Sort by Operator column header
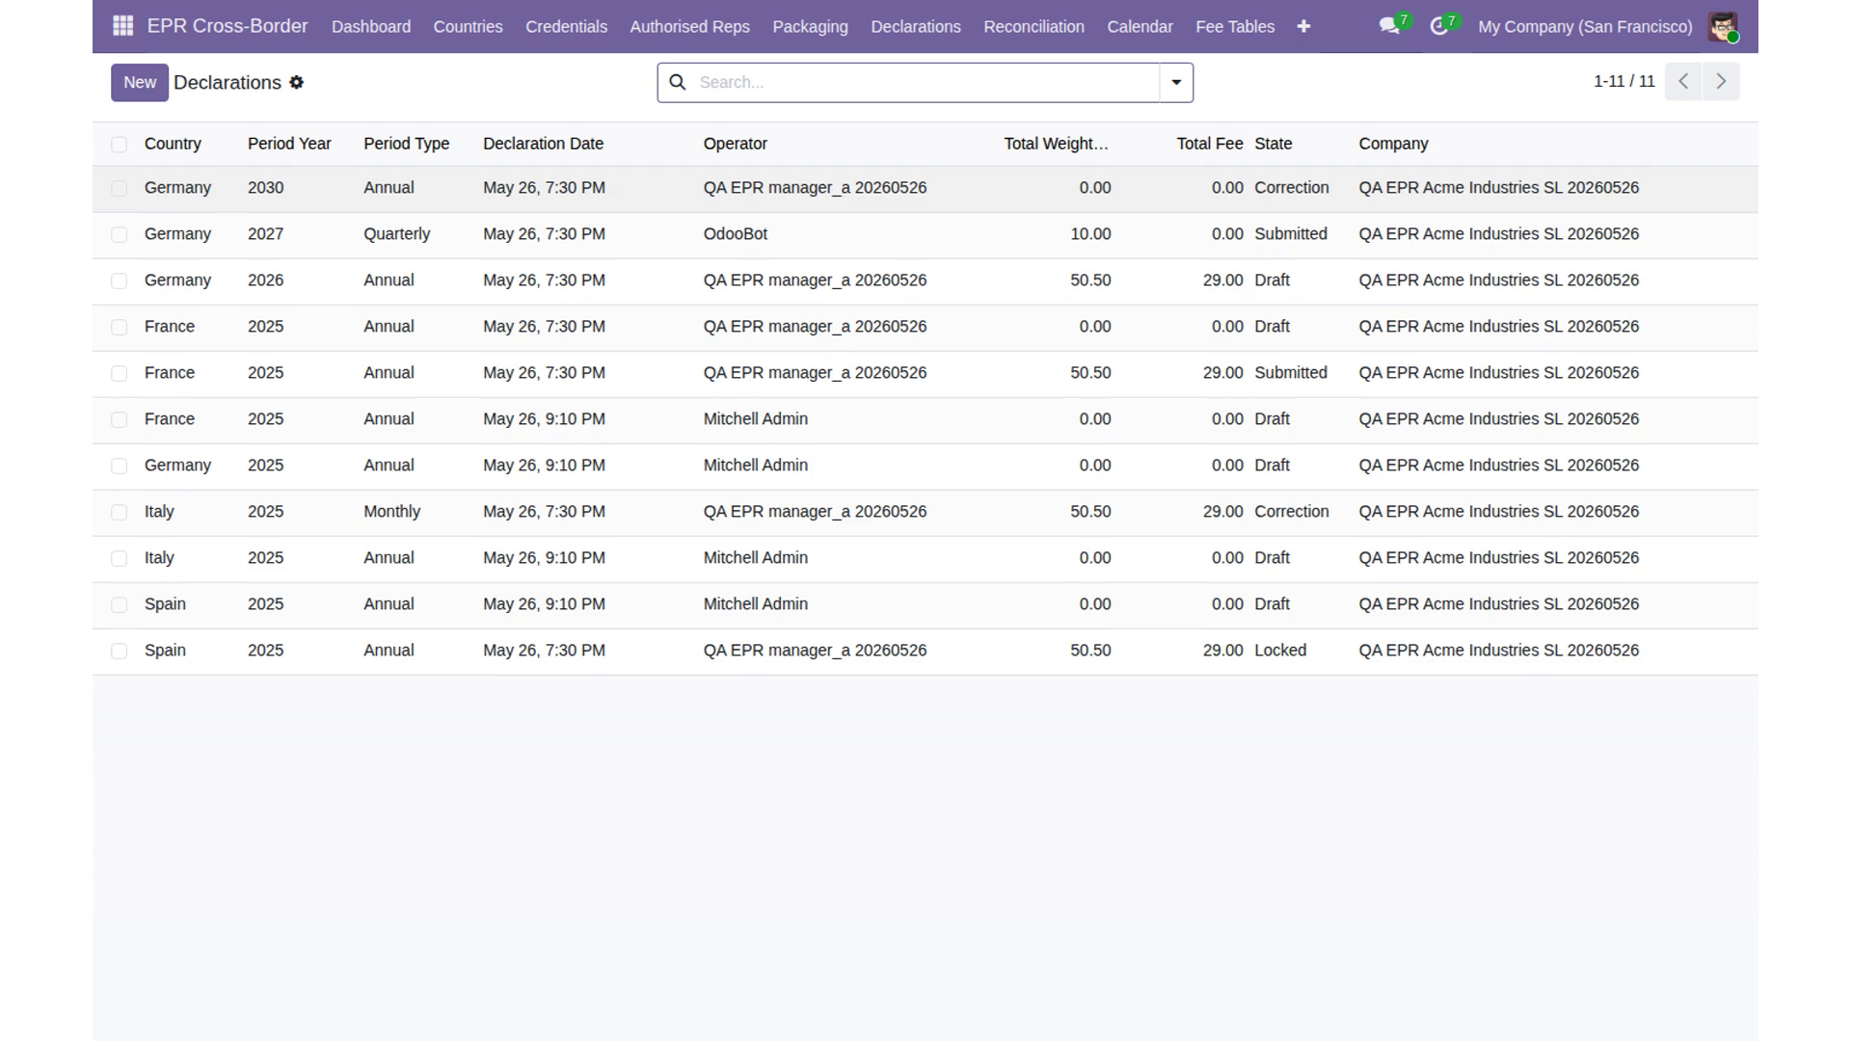The width and height of the screenshot is (1851, 1041). tap(735, 144)
